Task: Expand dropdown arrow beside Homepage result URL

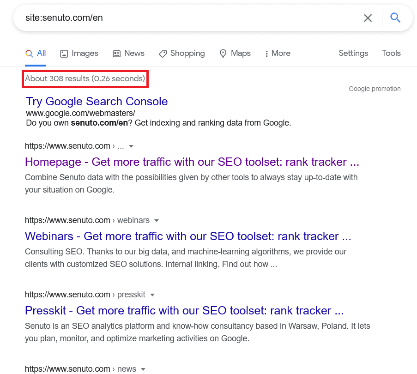Action: [131, 146]
